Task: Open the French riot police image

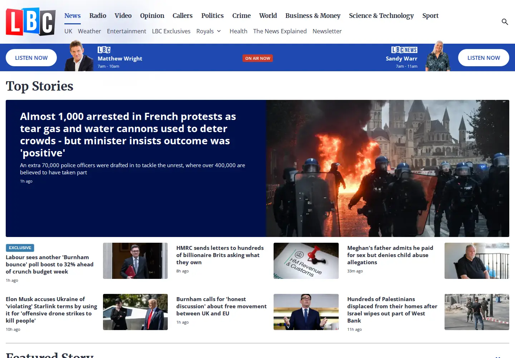Action: [388, 168]
